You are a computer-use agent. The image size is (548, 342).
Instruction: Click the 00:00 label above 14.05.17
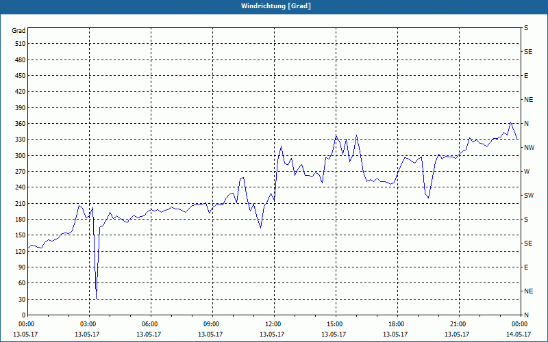[519, 324]
